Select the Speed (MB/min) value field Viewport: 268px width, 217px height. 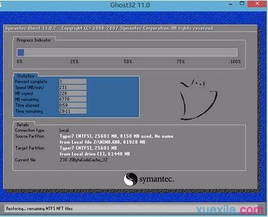[72, 87]
